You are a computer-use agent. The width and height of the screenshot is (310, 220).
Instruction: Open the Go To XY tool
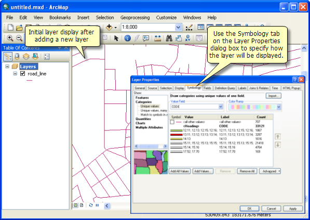click(x=187, y=38)
